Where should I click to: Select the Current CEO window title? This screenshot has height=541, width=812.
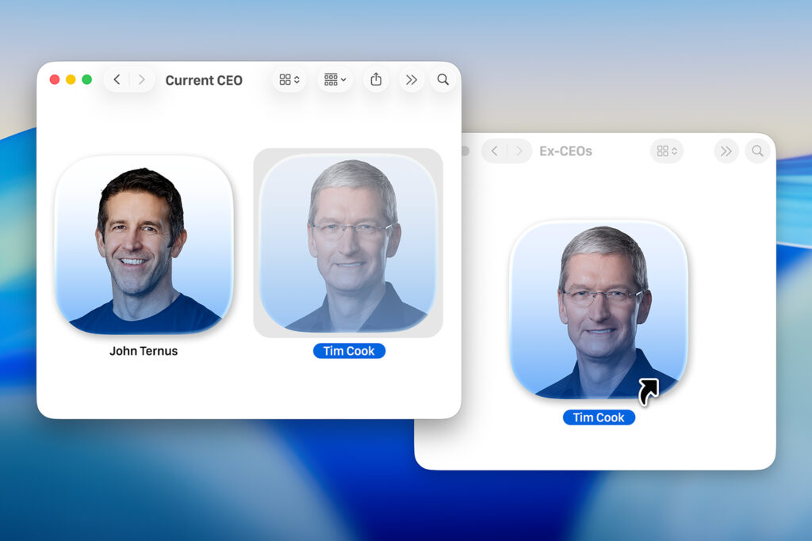tap(204, 79)
